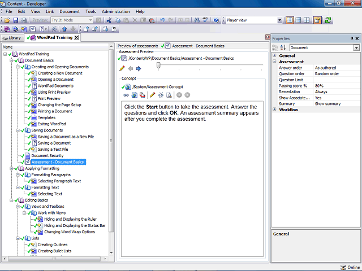Image resolution: width=362 pixels, height=271 pixels.
Task: Click the Link new module purple book icon
Action: (7, 29)
